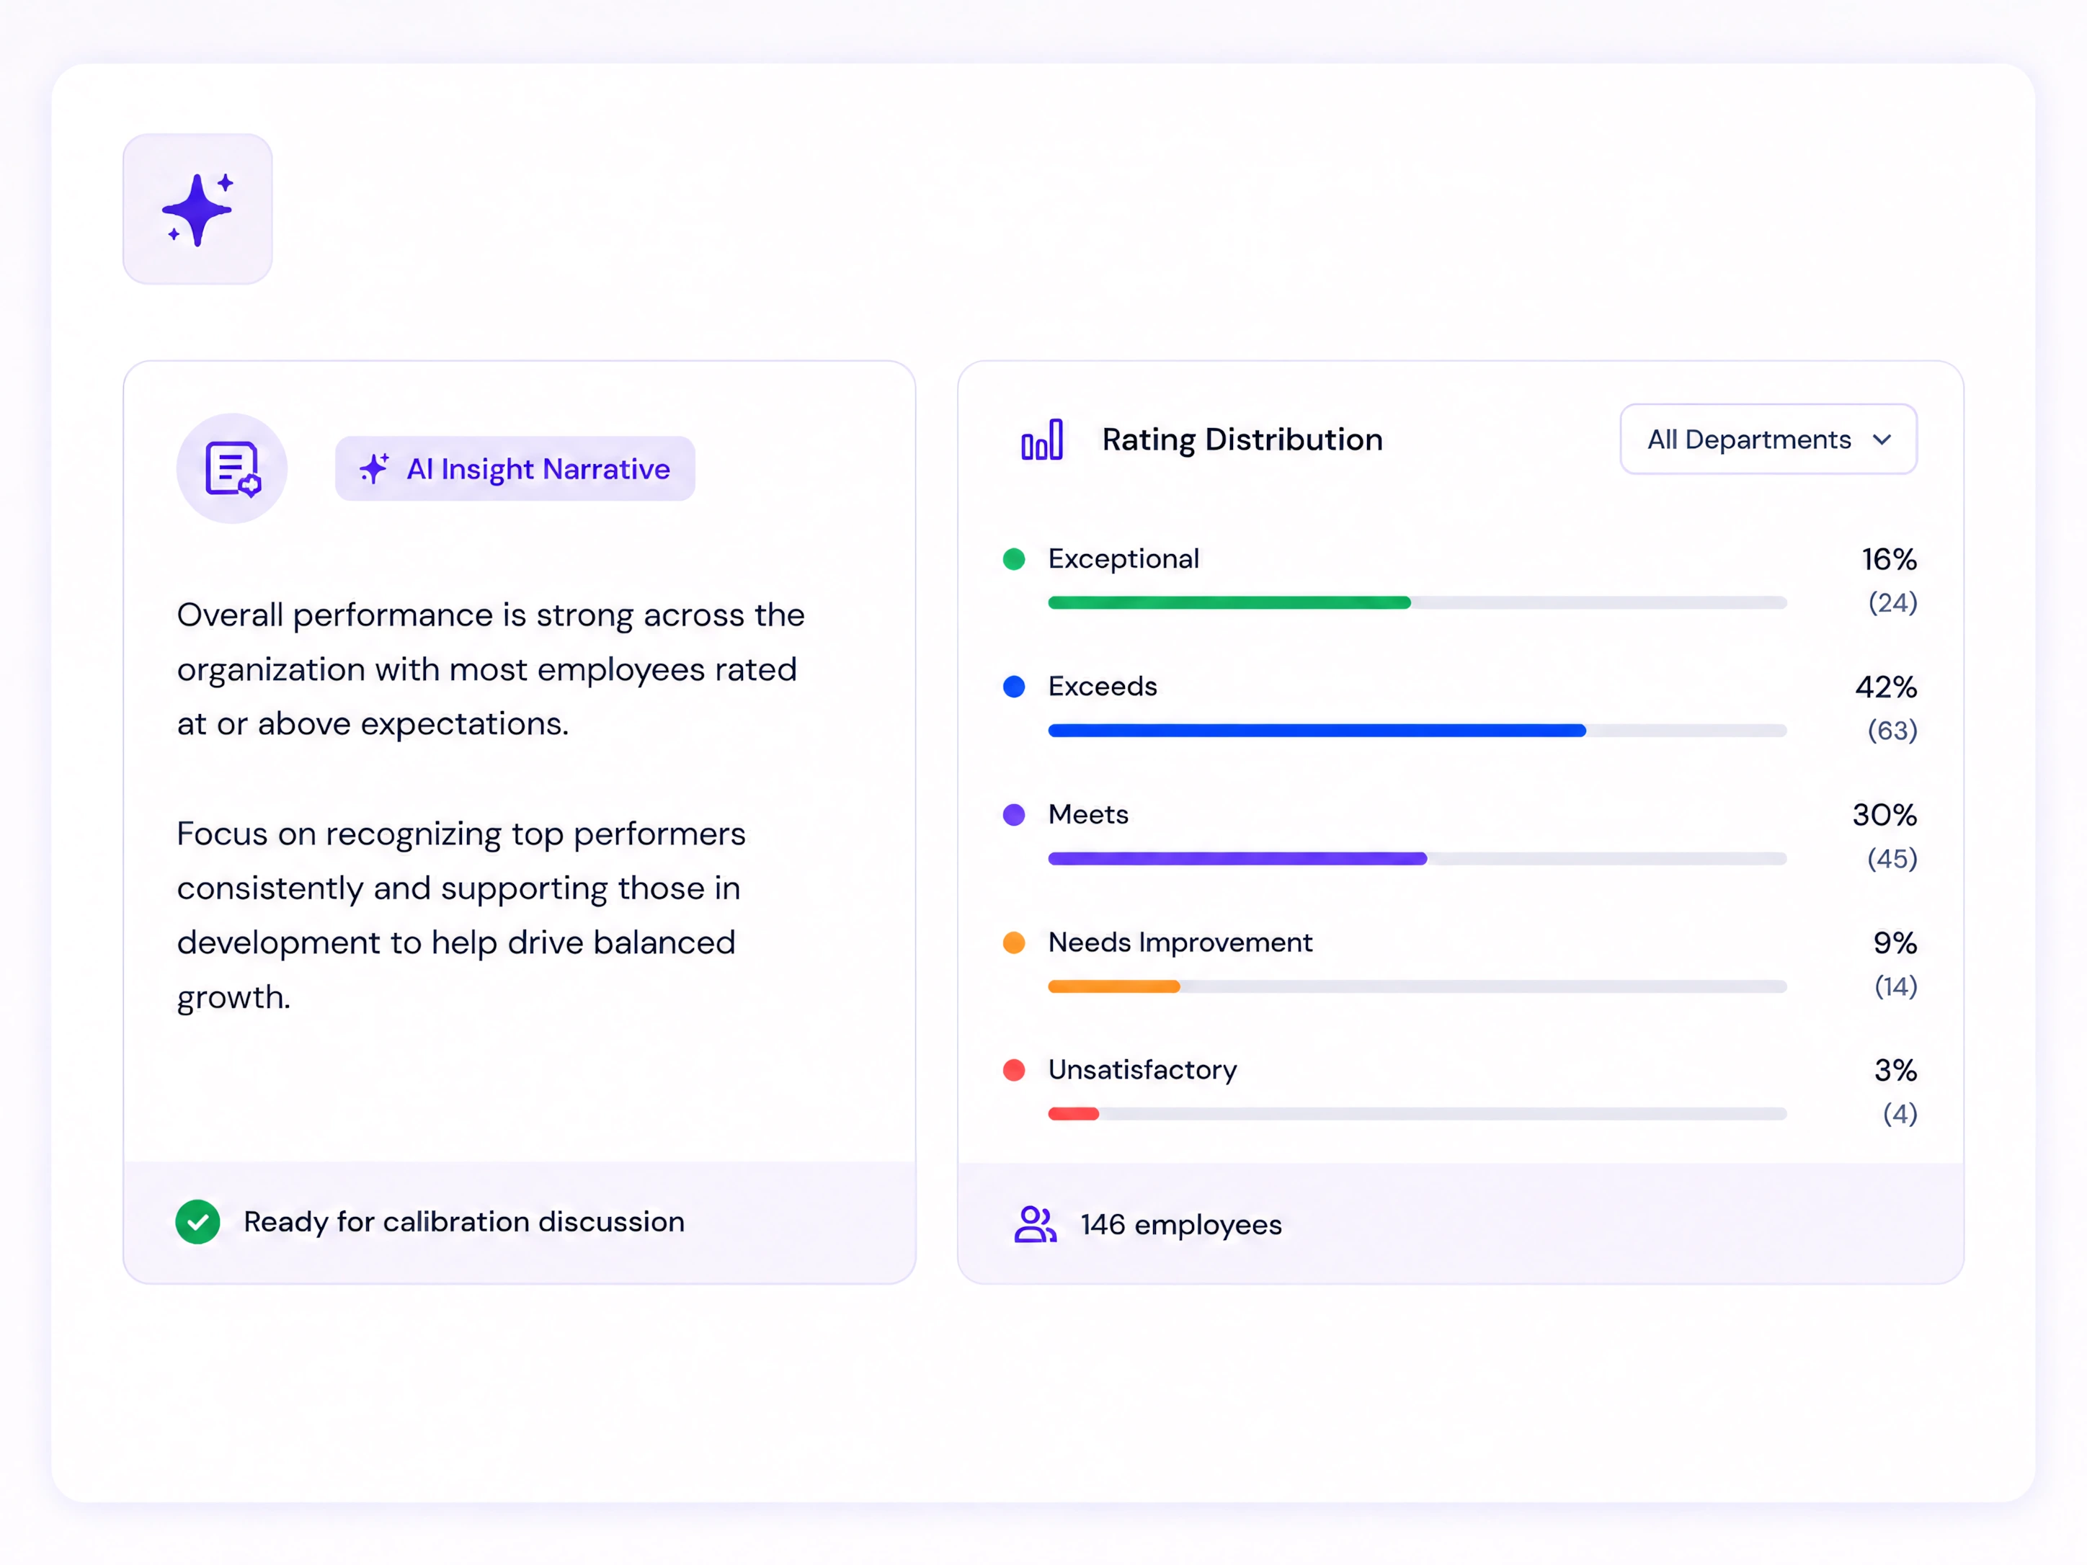Click the red Unsatisfactory dot
The image size is (2087, 1565).
[x=1014, y=1070]
